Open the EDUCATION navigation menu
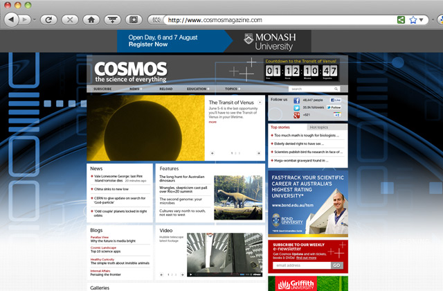Screen dimensions: 443x291 pyautogui.click(x=197, y=89)
